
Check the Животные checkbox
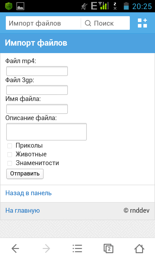(10, 154)
